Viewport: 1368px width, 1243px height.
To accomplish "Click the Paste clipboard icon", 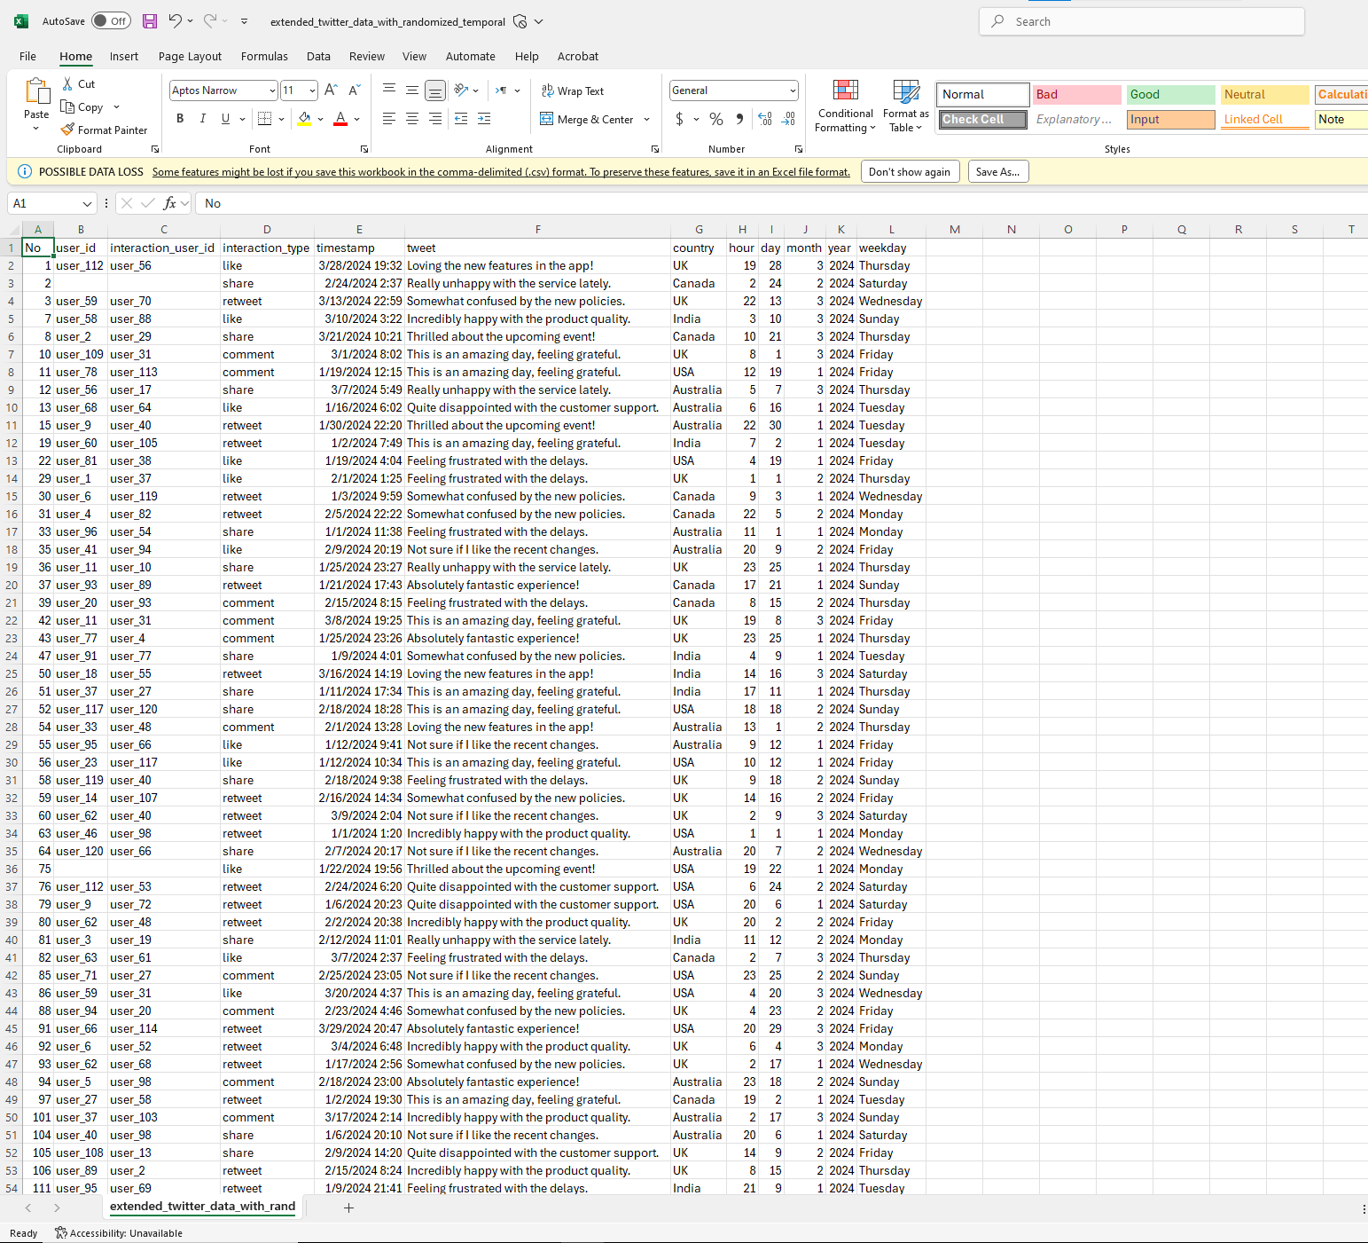I will click(x=36, y=91).
